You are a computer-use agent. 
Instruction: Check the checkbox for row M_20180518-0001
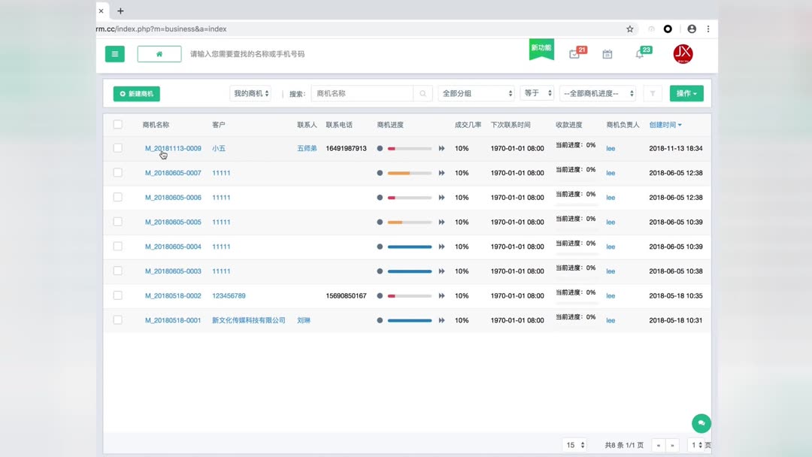point(118,319)
